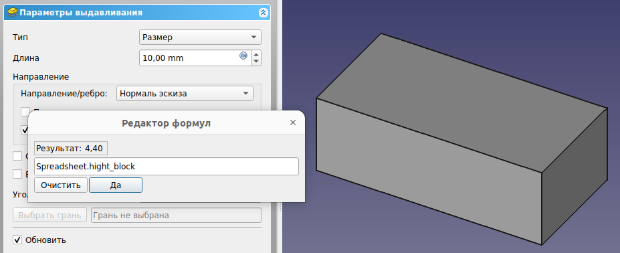Open the Тип dropdown showing Размер
The width and height of the screenshot is (620, 253).
tap(200, 37)
